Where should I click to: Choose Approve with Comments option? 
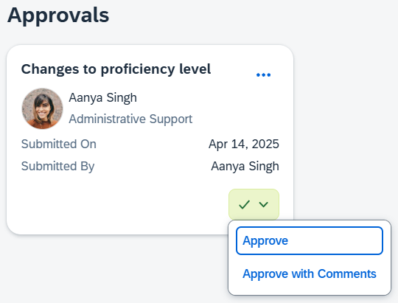(x=309, y=274)
